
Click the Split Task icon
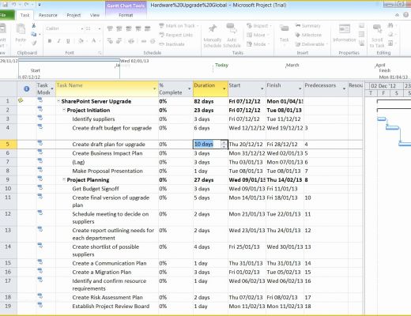131,41
